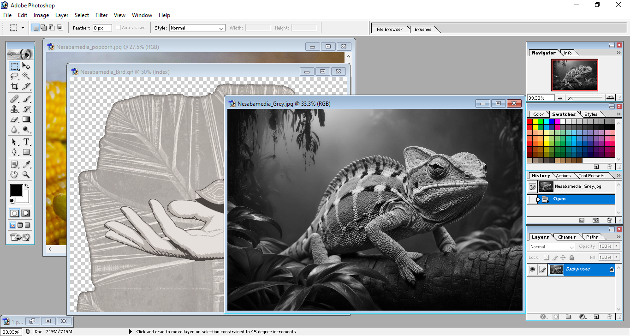Choose the Zoom magnifier tool
The width and height of the screenshot is (630, 336).
click(x=26, y=174)
